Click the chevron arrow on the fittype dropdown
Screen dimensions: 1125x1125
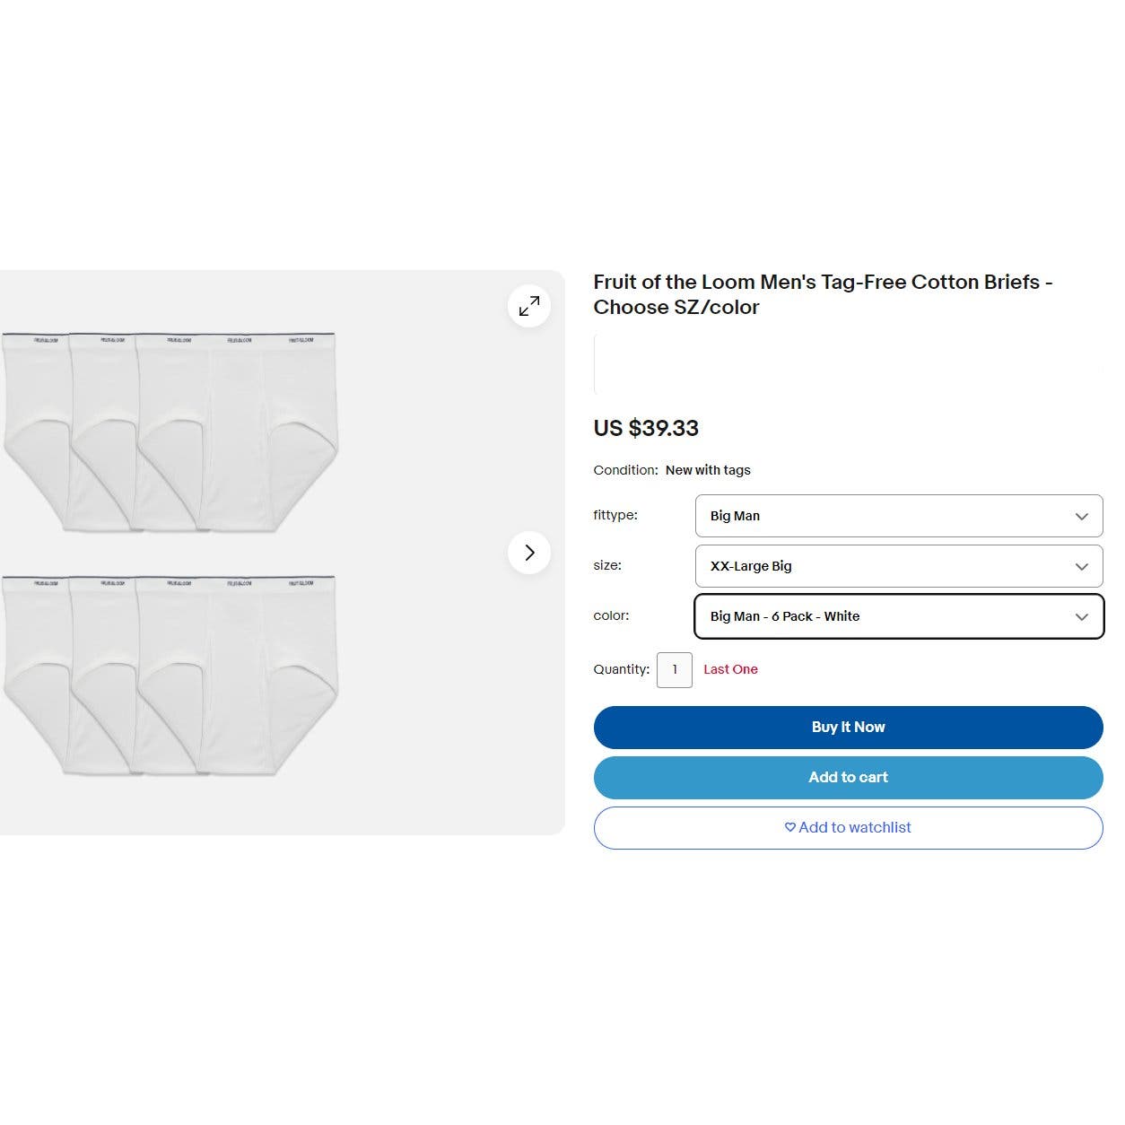pyautogui.click(x=1081, y=516)
